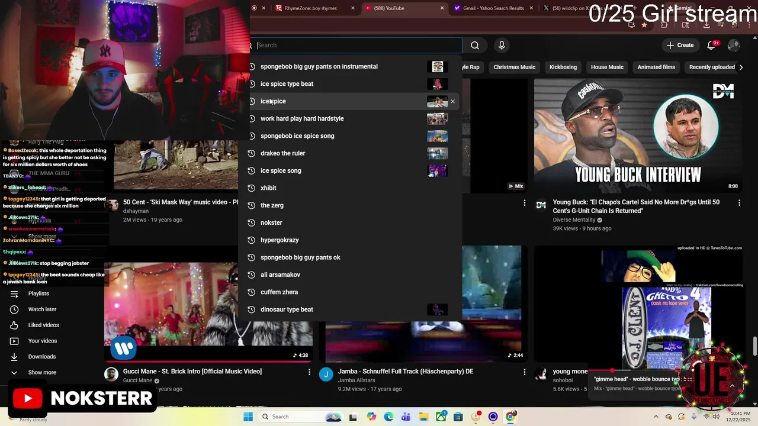Open Downloads arrow icon in sidebar
Screen dimensions: 758x426
(14, 357)
